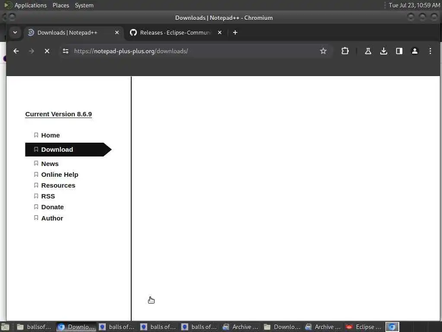Switch to the Downlo... Chromium taskbar window

tap(76, 327)
